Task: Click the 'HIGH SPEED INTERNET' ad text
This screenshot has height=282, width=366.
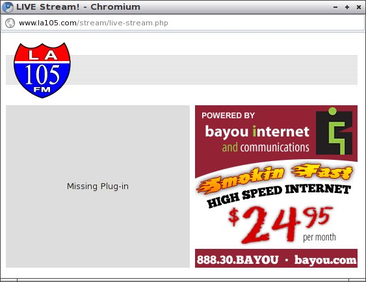Action: coord(279,195)
